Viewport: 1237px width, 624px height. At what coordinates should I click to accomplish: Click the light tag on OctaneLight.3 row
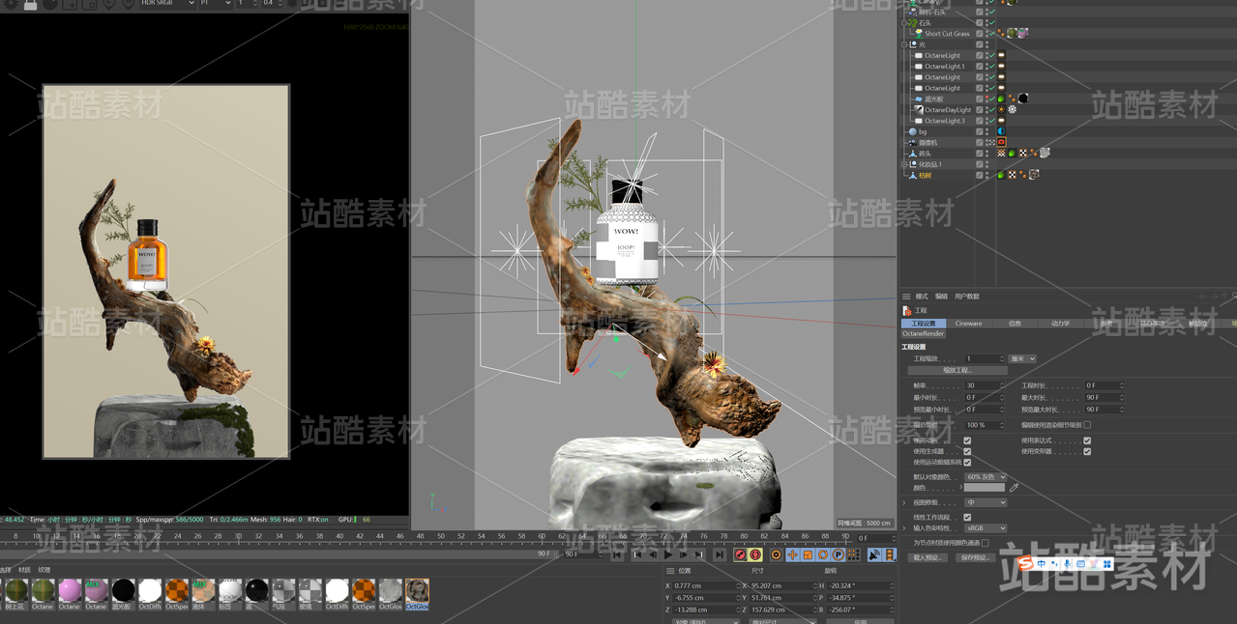coord(1001,121)
